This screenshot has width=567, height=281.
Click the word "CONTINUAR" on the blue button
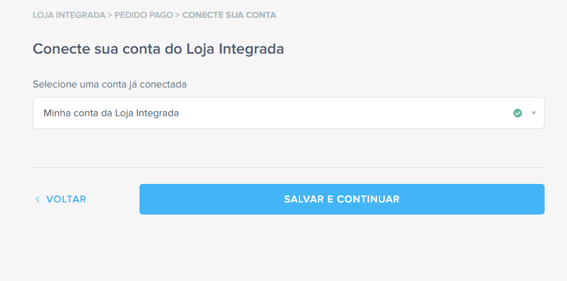(369, 199)
